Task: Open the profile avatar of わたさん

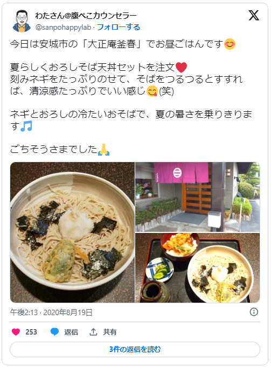Action: [x=22, y=21]
